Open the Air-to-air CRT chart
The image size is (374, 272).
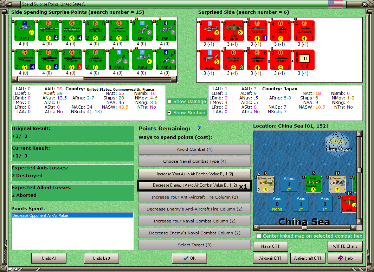coord(271,258)
